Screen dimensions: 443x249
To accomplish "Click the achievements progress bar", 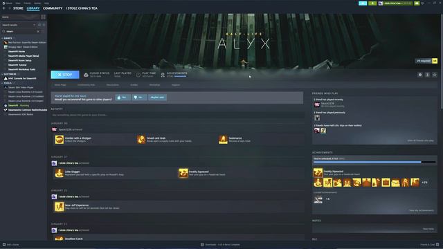I will pos(374,162).
